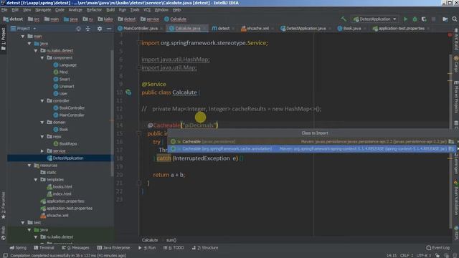Open Messages tool window
This screenshot has height=258, width=459.
(x=75, y=248)
